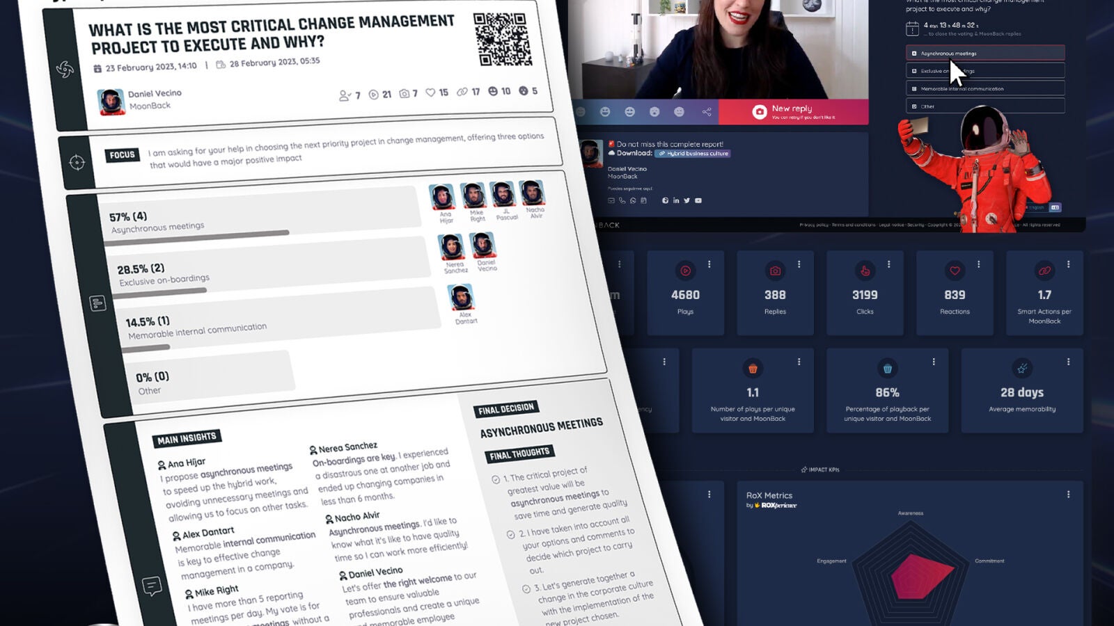The height and width of the screenshot is (626, 1114).
Task: Open the Plays card three-dot menu
Action: coord(709,264)
